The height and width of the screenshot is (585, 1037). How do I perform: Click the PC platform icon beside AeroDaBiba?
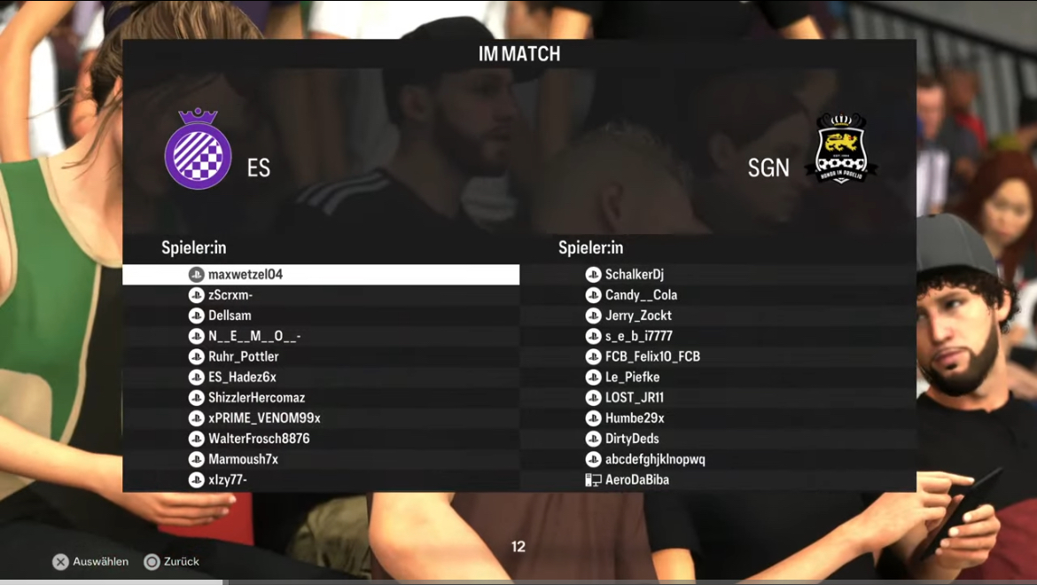tap(593, 480)
